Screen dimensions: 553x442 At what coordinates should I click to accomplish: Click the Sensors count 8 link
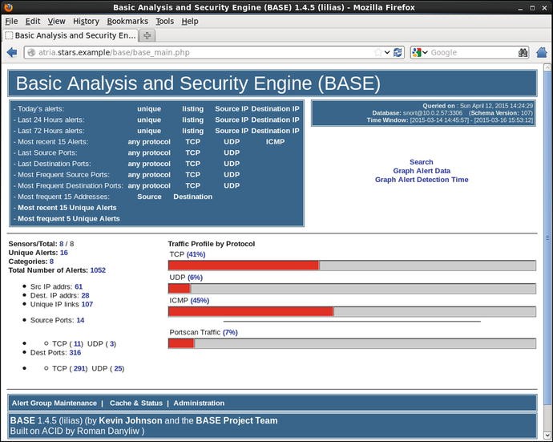[x=62, y=244]
